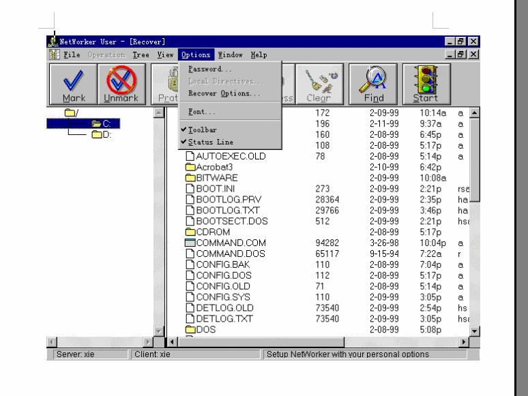Click file list scroll down arrow
The image size is (528, 396).
coord(475,331)
